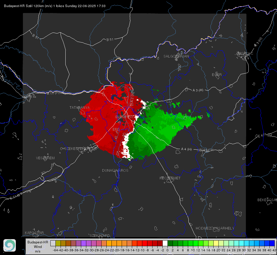
Task: Click the SZEKSZÁRD city label
Action: tap(100, 235)
